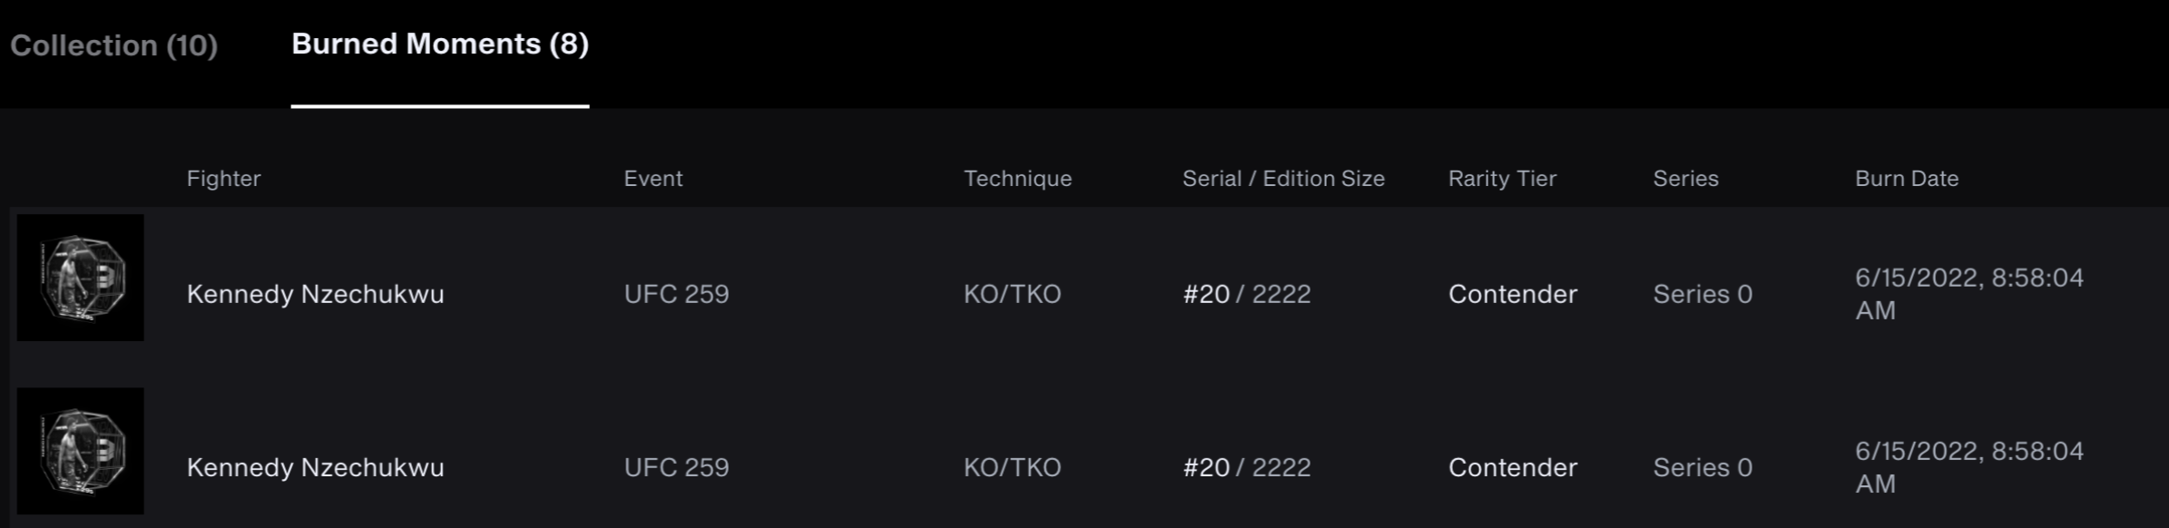Sort by the Rarity Tier header
This screenshot has height=528, width=2169.
(x=1502, y=179)
